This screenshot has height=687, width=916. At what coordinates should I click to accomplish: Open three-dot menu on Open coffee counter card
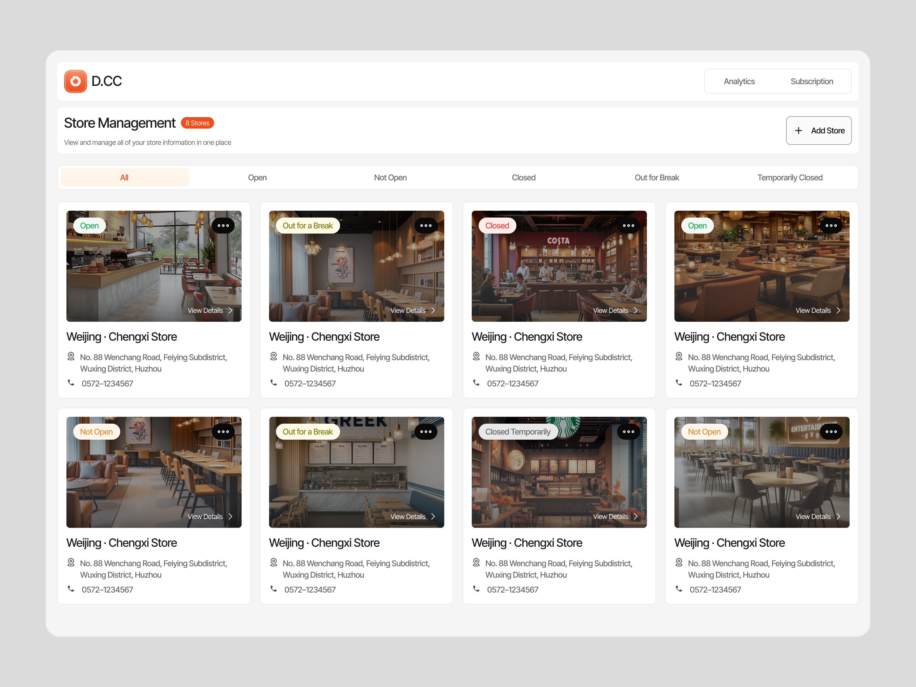(x=223, y=226)
